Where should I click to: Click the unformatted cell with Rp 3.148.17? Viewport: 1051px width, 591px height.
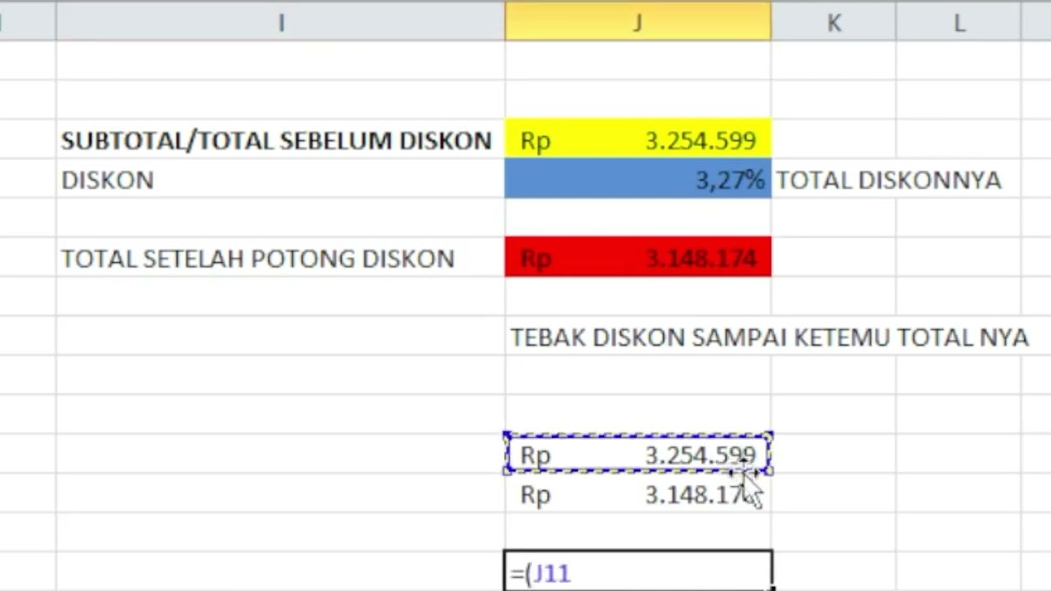(x=638, y=494)
